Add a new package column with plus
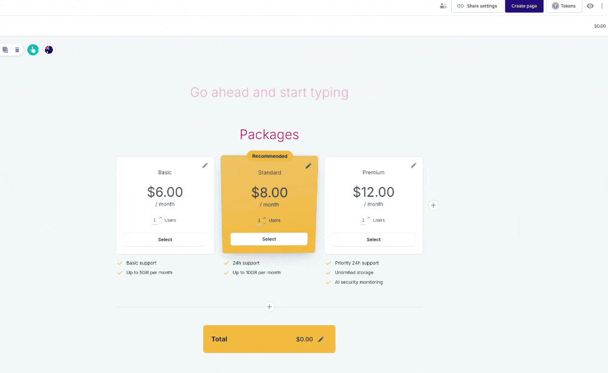 [434, 205]
